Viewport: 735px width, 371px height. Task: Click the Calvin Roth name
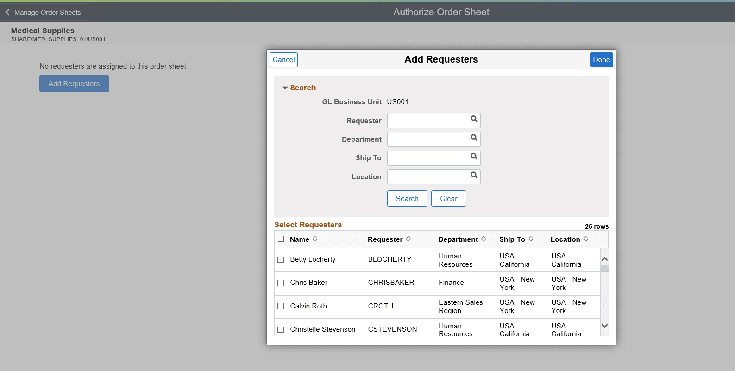(308, 306)
